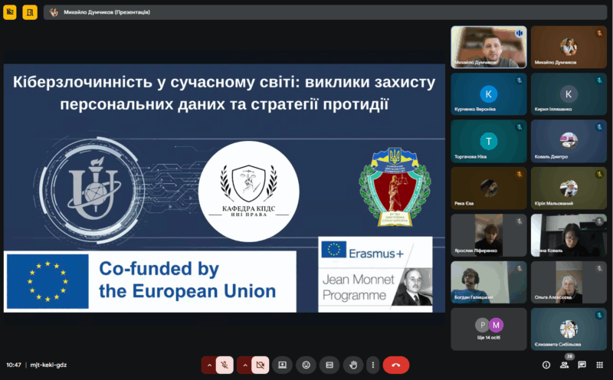Viewport: 613px width, 380px height.
Task: Open the three-dot more options menu
Action: (x=372, y=365)
